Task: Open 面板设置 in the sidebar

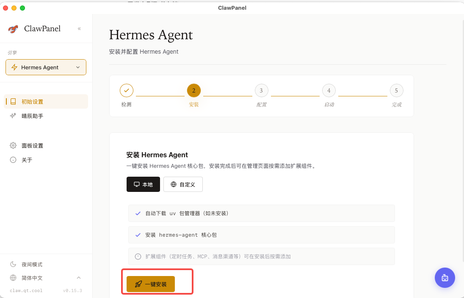Action: (46, 145)
